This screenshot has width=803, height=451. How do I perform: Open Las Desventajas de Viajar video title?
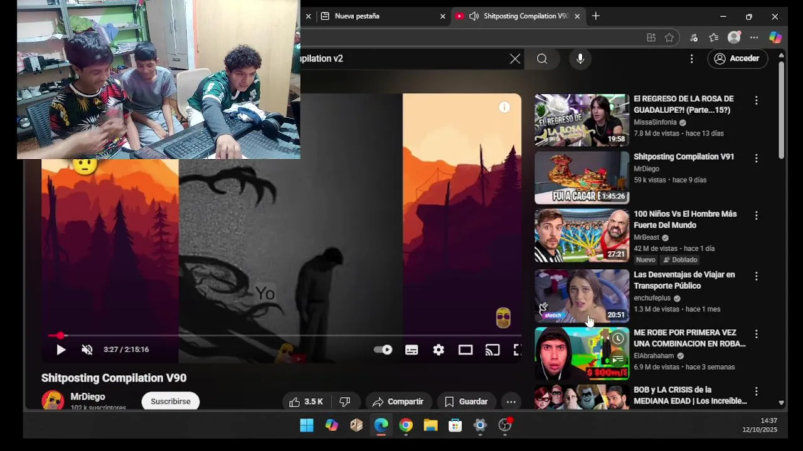(x=684, y=280)
